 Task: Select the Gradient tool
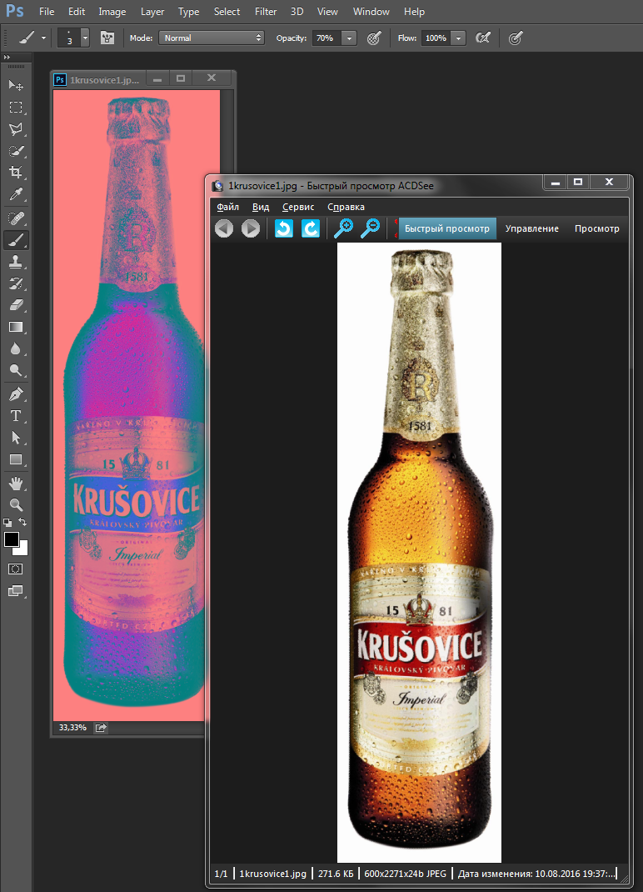[x=16, y=327]
